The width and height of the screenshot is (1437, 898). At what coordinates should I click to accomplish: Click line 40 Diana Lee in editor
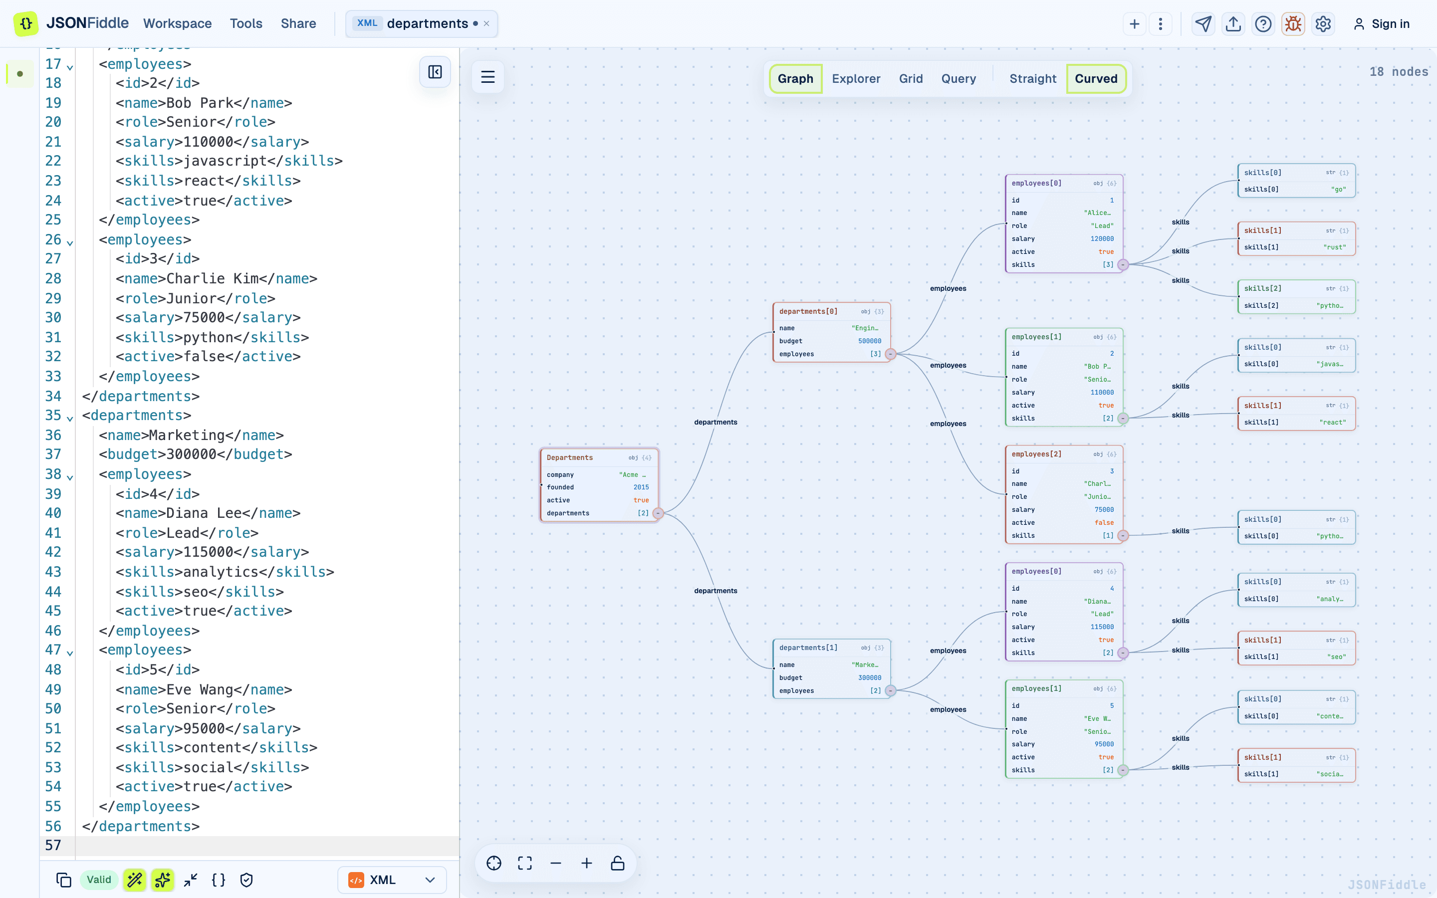(208, 513)
